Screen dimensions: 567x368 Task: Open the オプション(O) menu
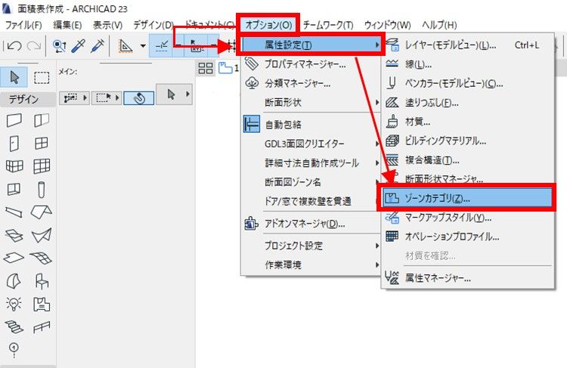point(268,25)
